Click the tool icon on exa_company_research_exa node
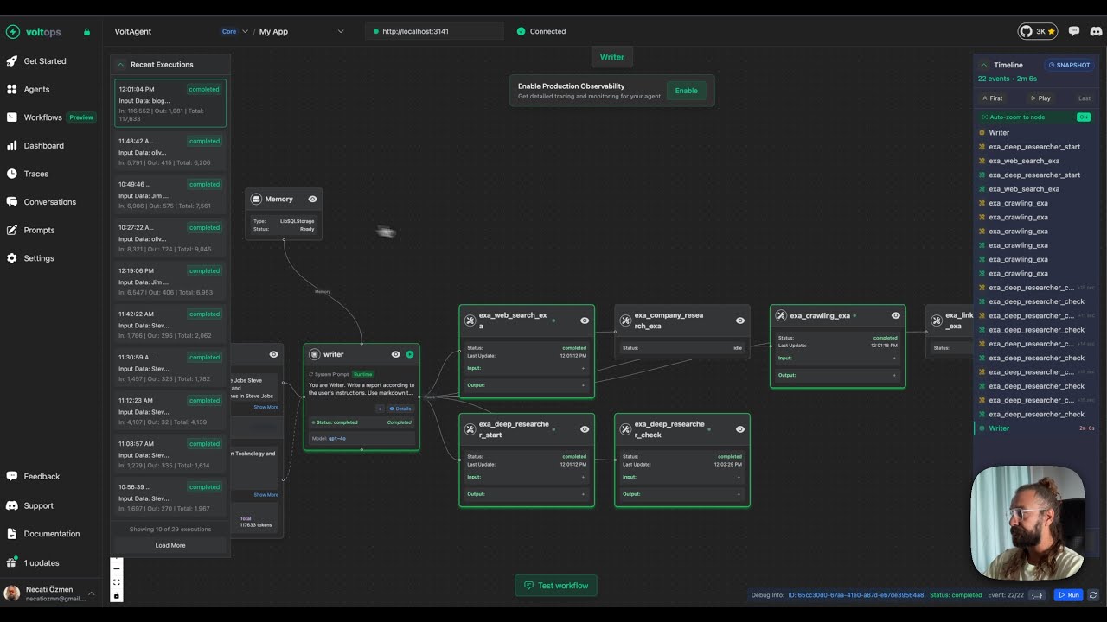 tap(625, 321)
